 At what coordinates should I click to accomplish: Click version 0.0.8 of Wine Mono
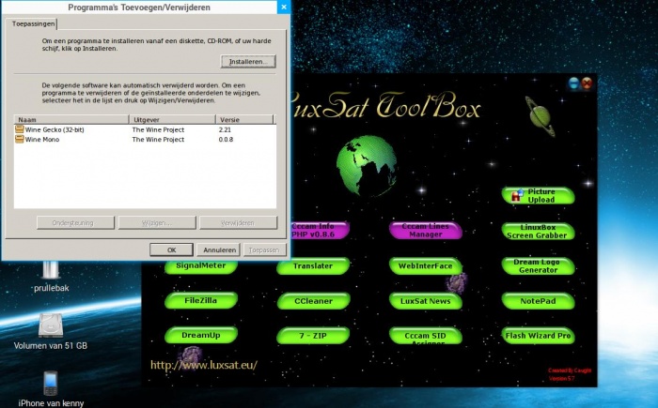click(x=227, y=140)
